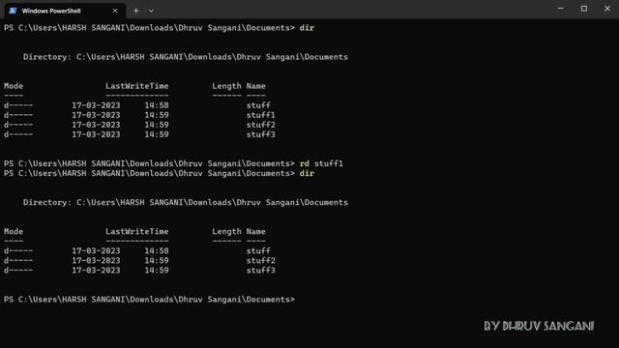Image resolution: width=619 pixels, height=348 pixels.
Task: Open the new tab profile dropdown
Action: click(x=151, y=11)
